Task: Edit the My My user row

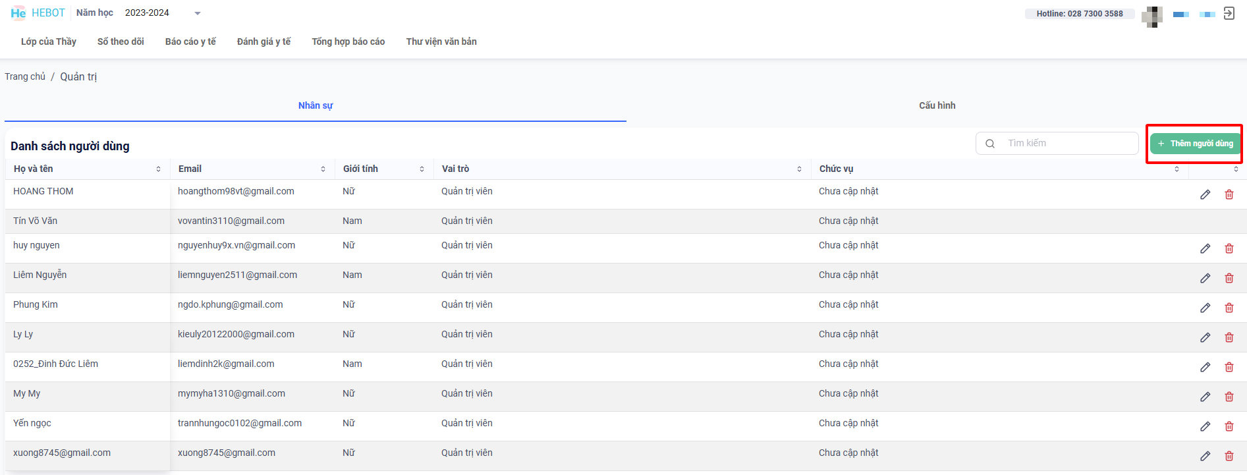Action: pyautogui.click(x=1205, y=397)
